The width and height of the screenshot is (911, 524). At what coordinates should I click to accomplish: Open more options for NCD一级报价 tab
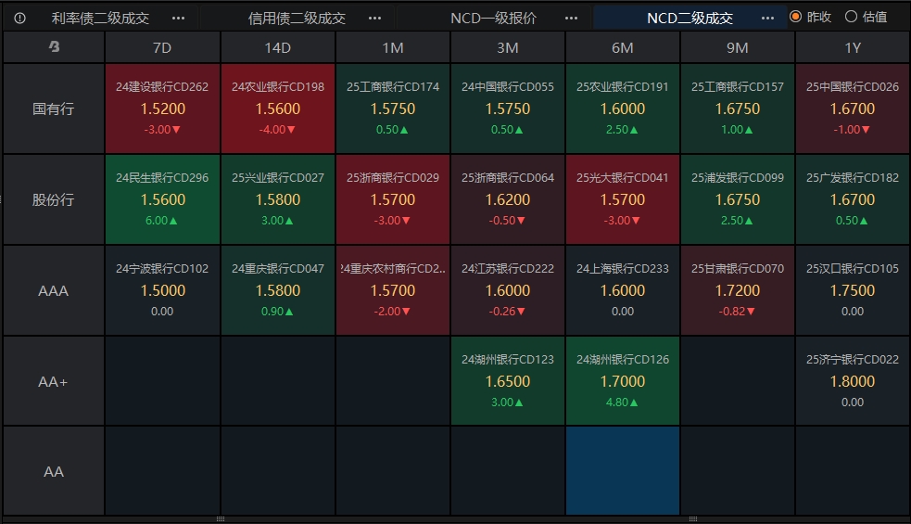(571, 18)
